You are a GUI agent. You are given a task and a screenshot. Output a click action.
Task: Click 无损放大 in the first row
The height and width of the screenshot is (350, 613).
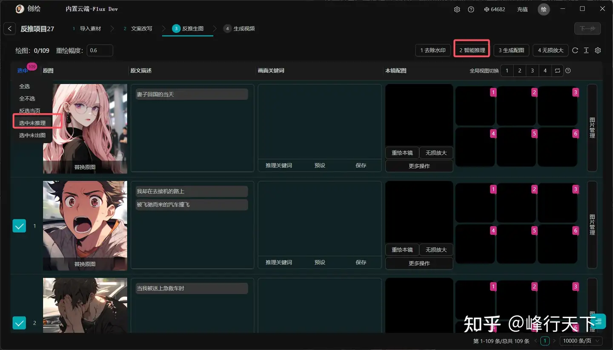click(436, 153)
